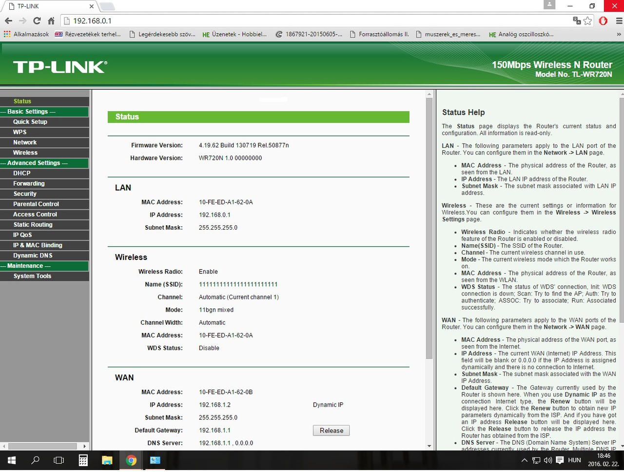Open the Action Center notifications icon
624x472 pixels.
(560, 460)
